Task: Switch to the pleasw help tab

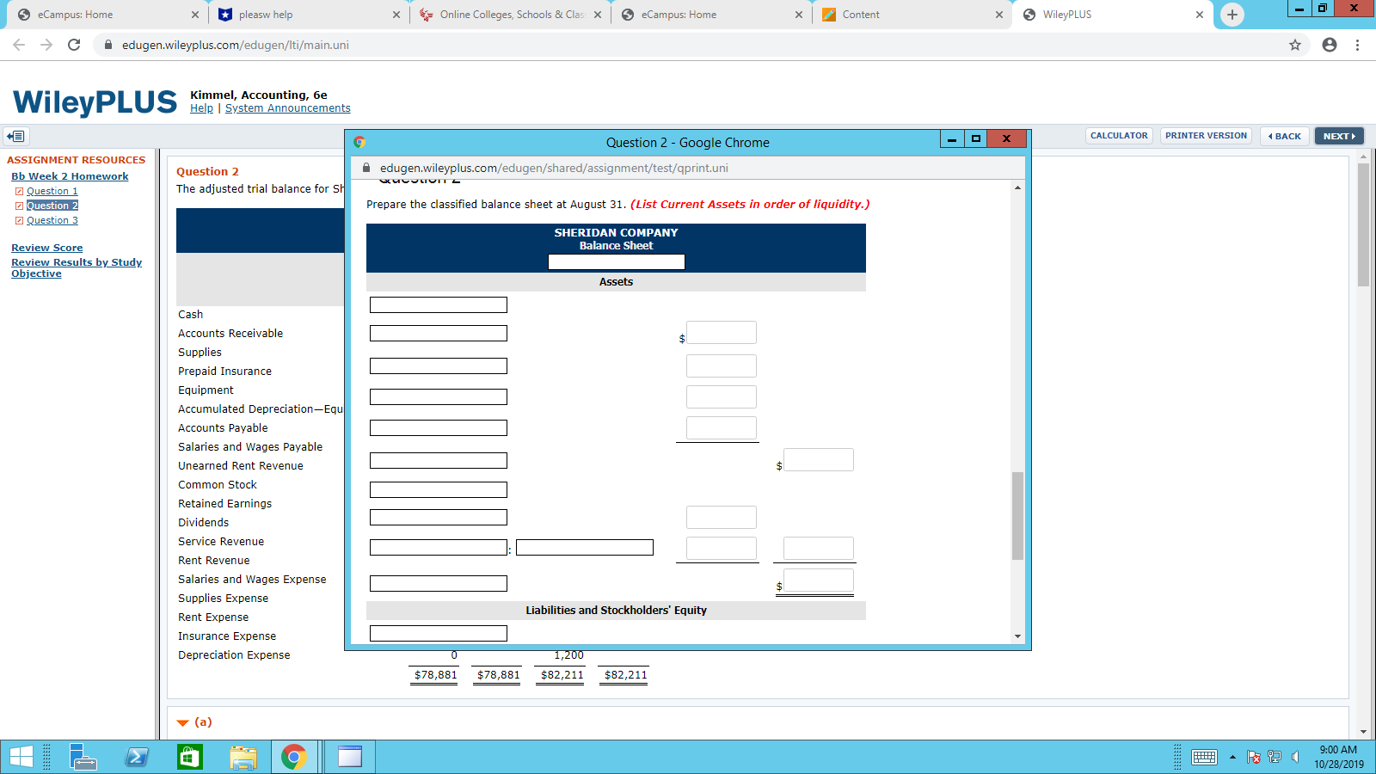Action: click(x=267, y=14)
